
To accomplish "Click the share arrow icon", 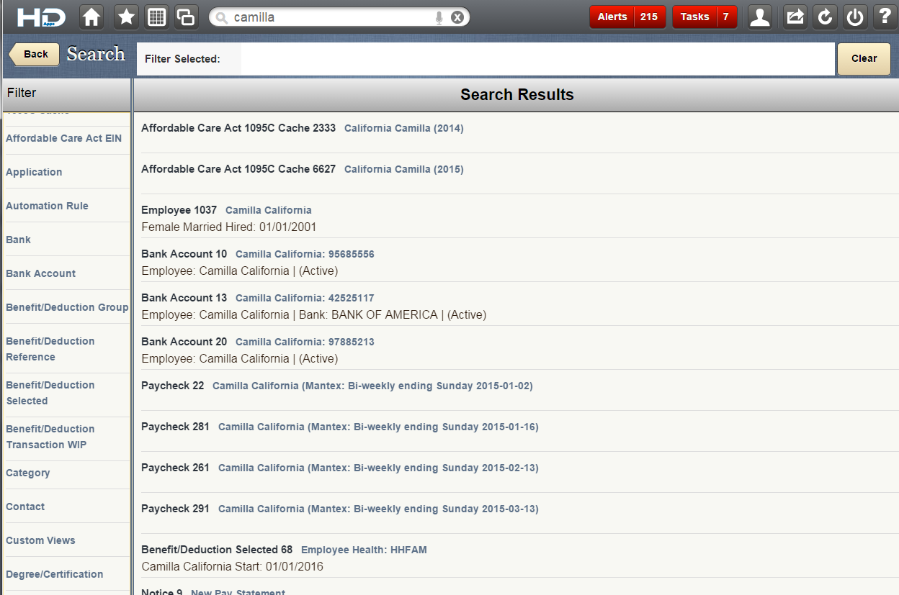I will click(x=795, y=17).
